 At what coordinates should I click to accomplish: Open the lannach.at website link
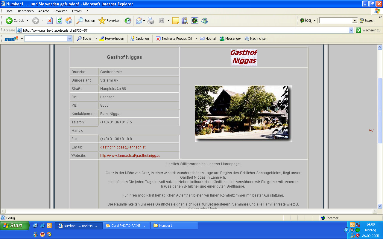[130, 156]
